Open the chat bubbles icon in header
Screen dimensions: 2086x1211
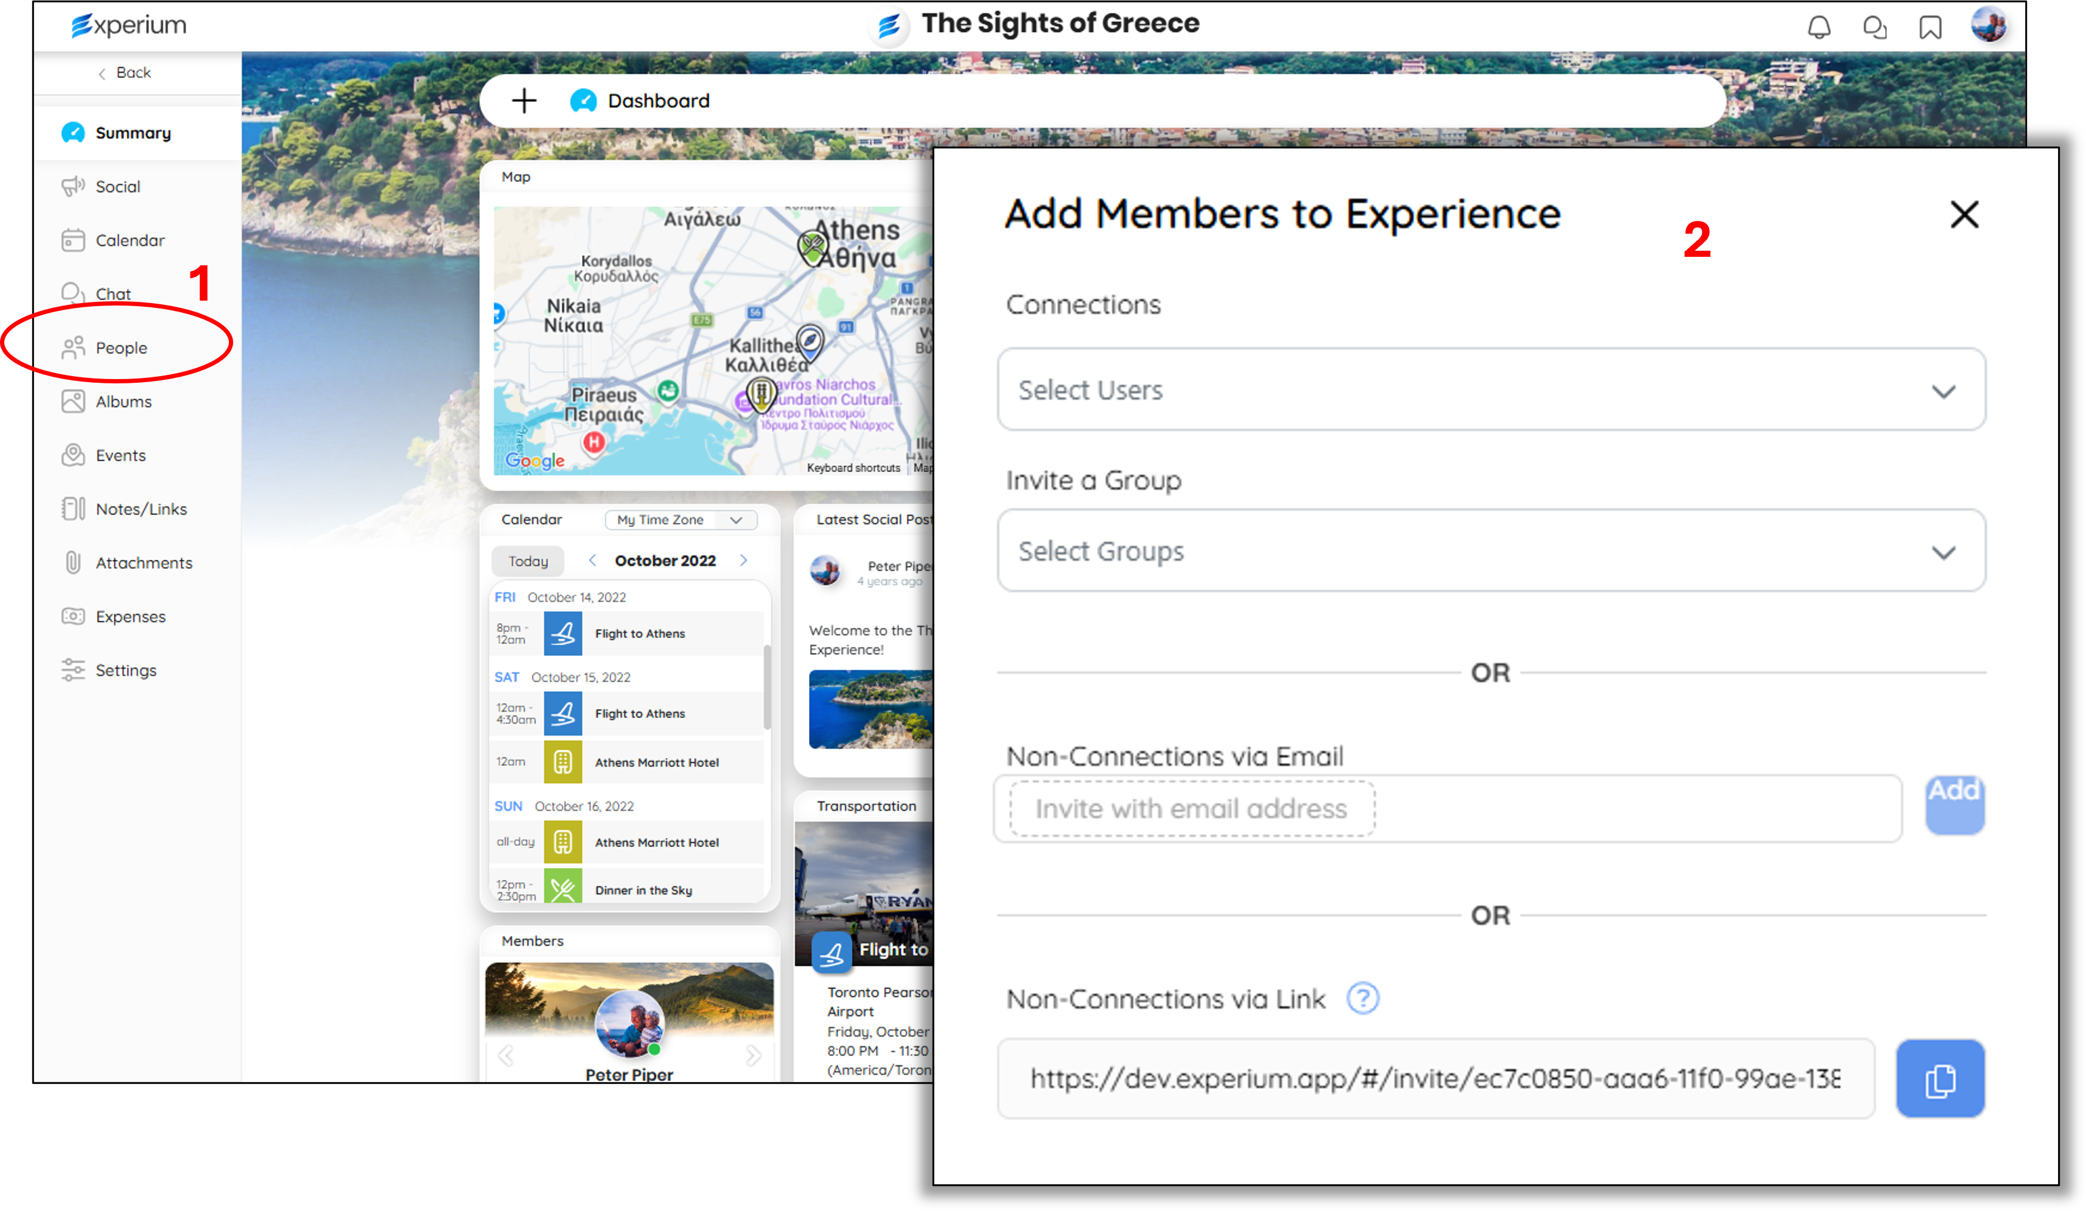1874,27
